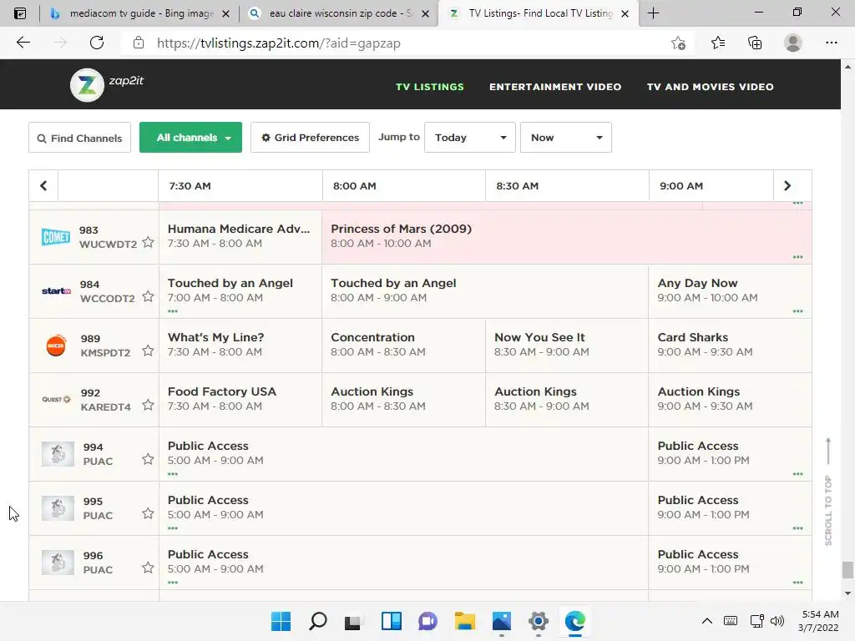Open Widgets from the taskbar
Screen dimensions: 855x641
392,621
